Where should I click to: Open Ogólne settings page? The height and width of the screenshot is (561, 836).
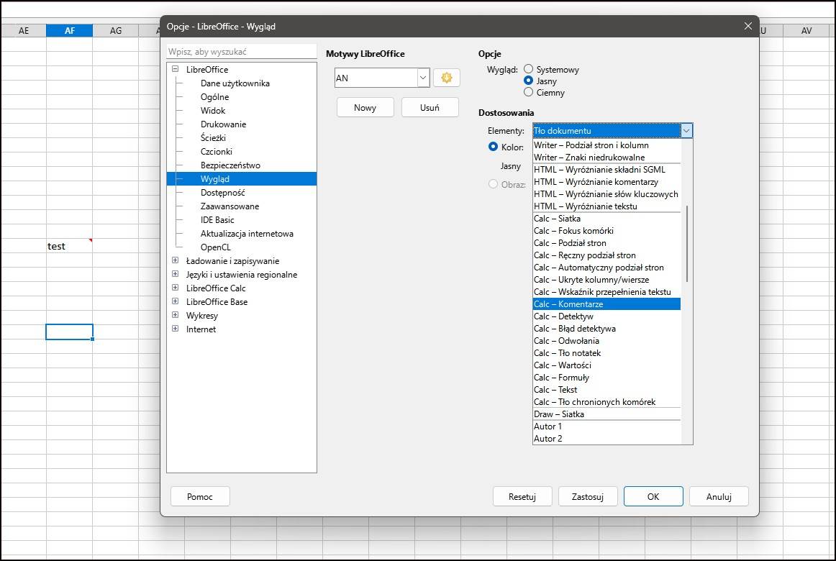(x=215, y=97)
